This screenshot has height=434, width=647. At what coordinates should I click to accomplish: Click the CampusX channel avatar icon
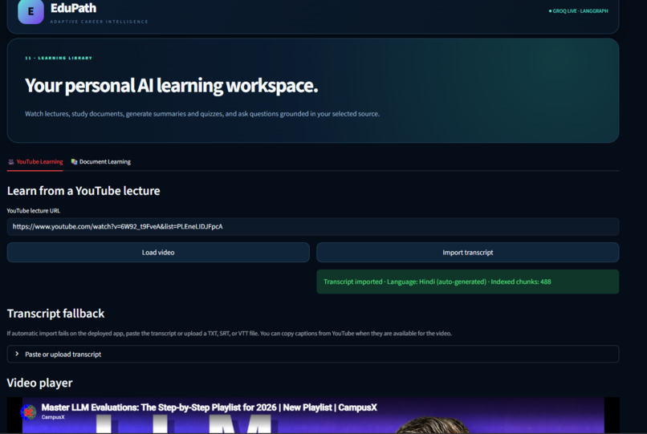pos(28,412)
